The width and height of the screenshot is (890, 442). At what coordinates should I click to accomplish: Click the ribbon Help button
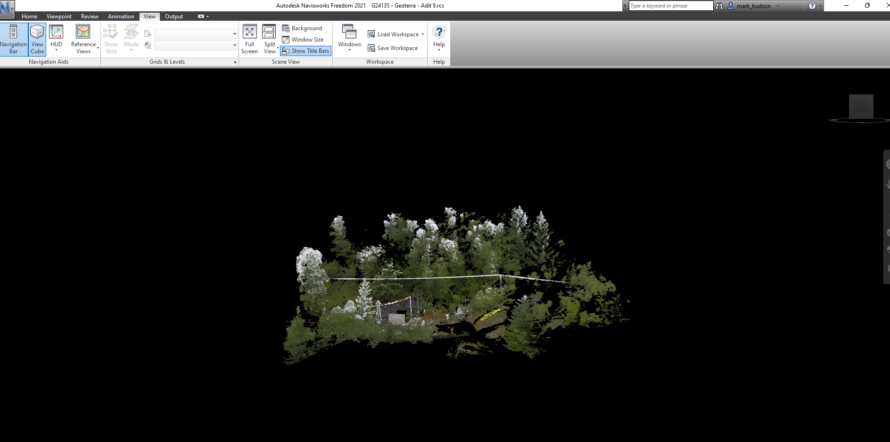pos(439,38)
